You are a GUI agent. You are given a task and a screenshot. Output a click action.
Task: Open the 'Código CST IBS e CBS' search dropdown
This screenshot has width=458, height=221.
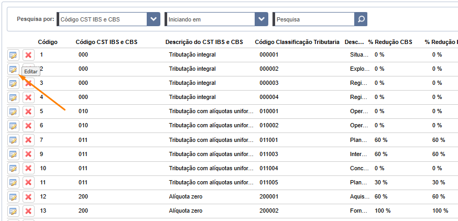[153, 19]
